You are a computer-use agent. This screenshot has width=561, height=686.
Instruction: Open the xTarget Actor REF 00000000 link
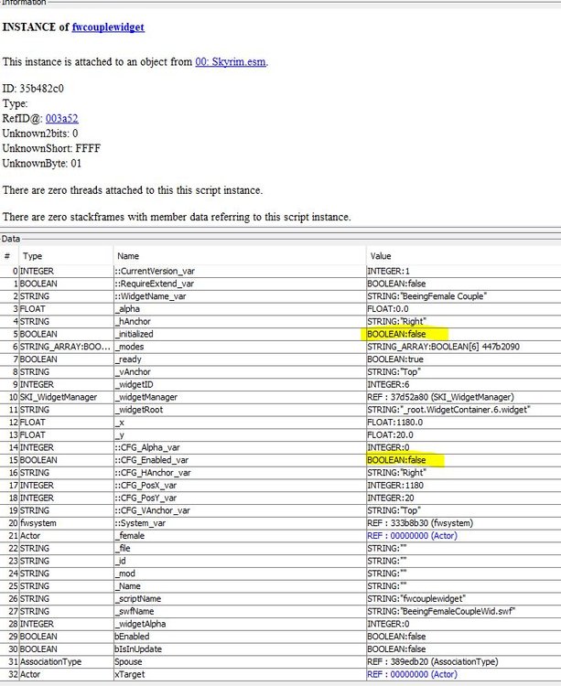(x=412, y=674)
